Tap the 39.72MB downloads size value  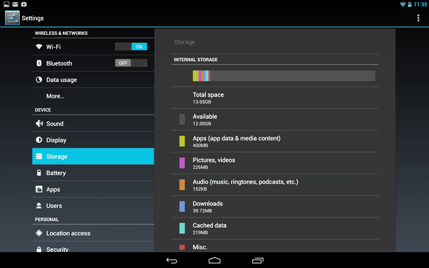tap(202, 211)
